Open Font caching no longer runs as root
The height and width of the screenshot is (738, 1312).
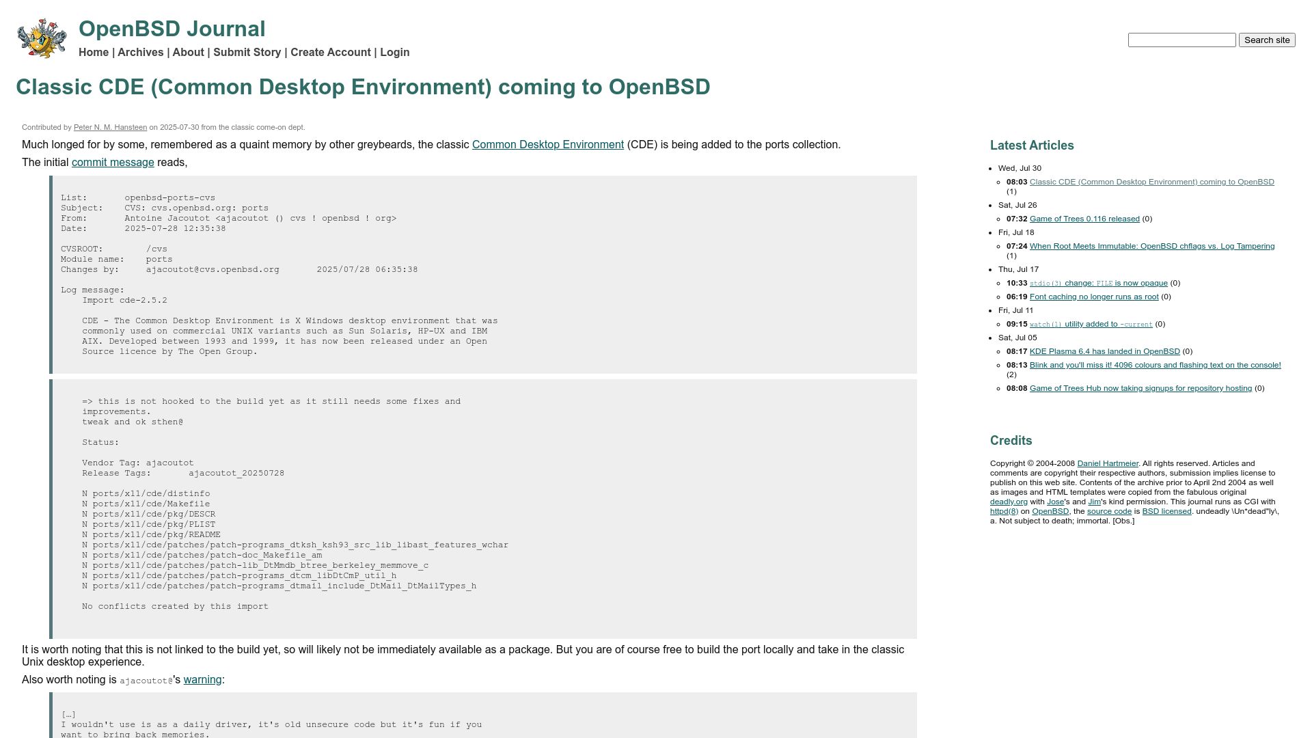[x=1094, y=297]
